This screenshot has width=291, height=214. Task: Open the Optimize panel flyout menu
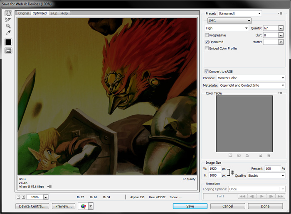[281, 14]
